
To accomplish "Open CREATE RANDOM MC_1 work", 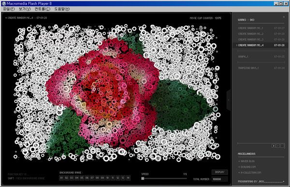I will tap(261, 28).
